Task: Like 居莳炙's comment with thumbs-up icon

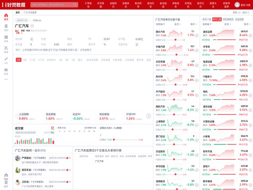Action: (x=67, y=170)
